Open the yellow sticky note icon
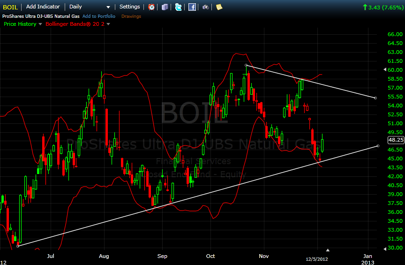The image size is (405, 265). [219, 7]
